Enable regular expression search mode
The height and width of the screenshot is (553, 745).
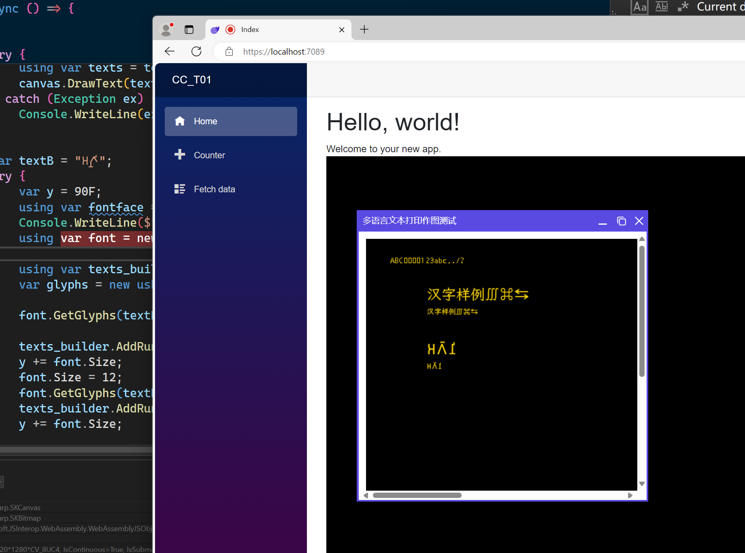pyautogui.click(x=683, y=7)
